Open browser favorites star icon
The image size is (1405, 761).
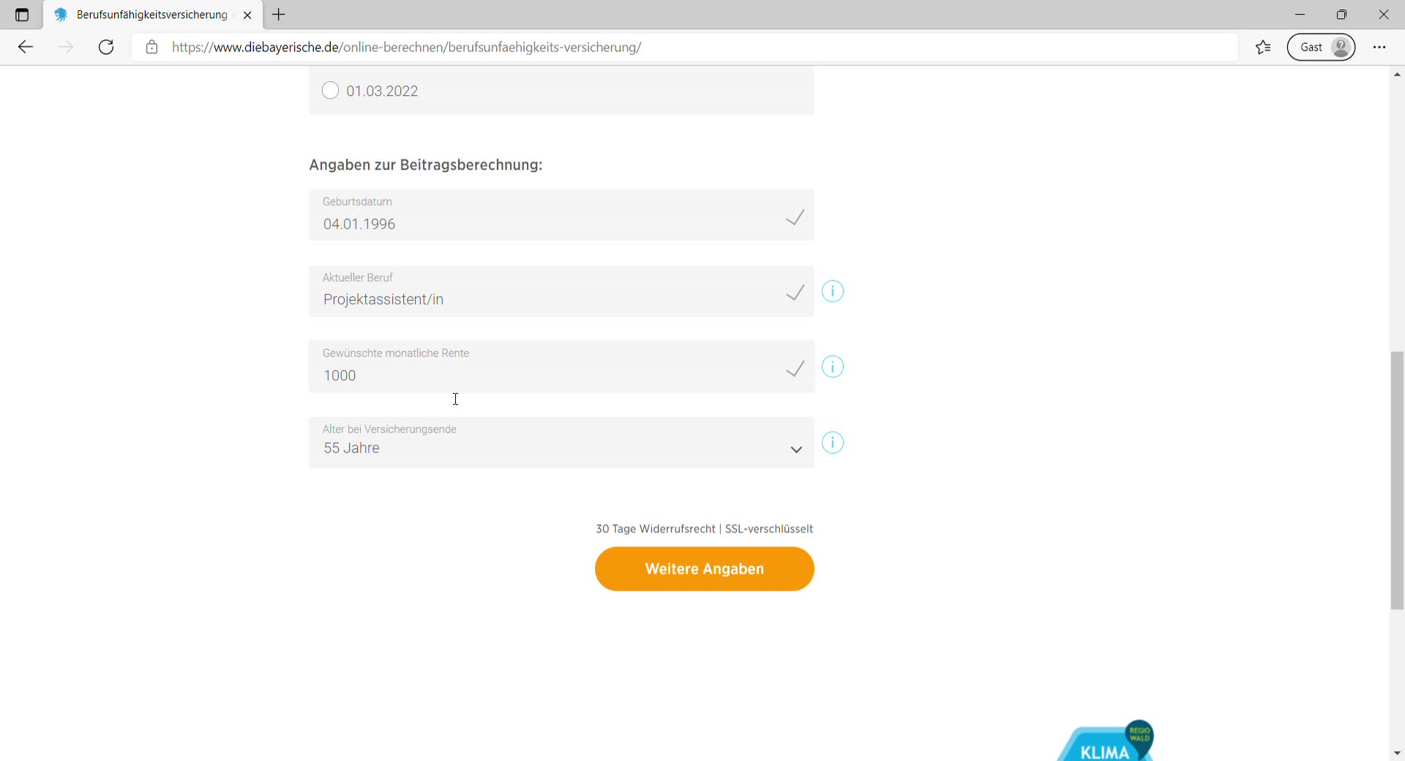click(x=1263, y=48)
